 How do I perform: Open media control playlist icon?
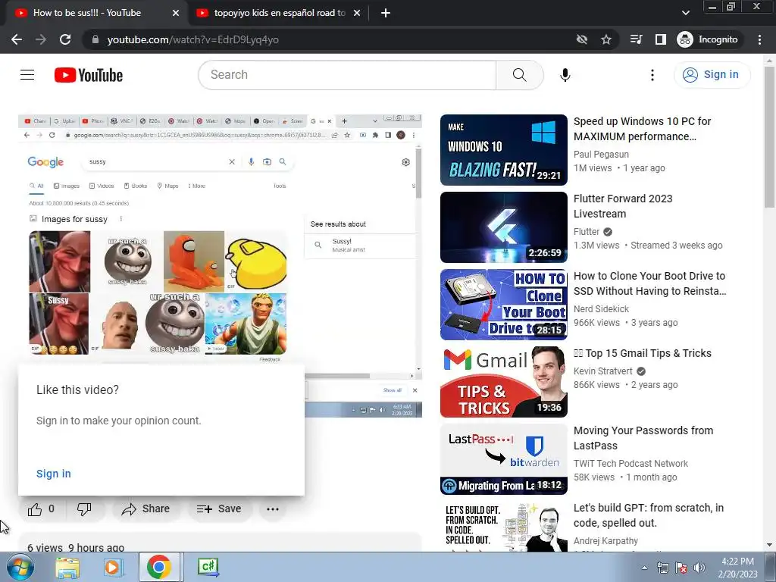636,39
